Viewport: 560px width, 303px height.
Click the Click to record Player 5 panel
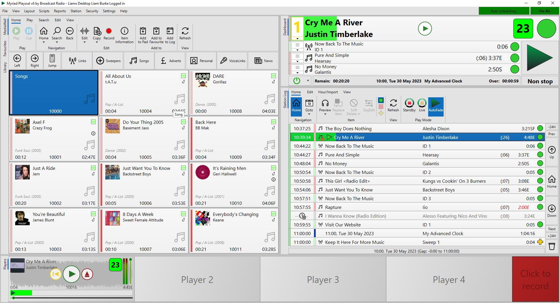click(535, 279)
